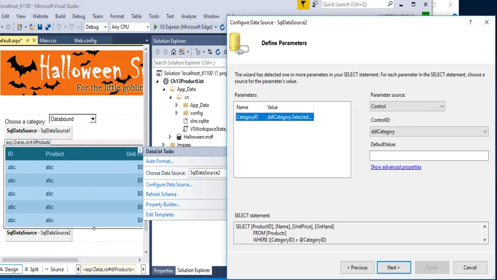This screenshot has width=497, height=280.
Task: Open the Any CPU platform dropdown
Action: [x=148, y=27]
